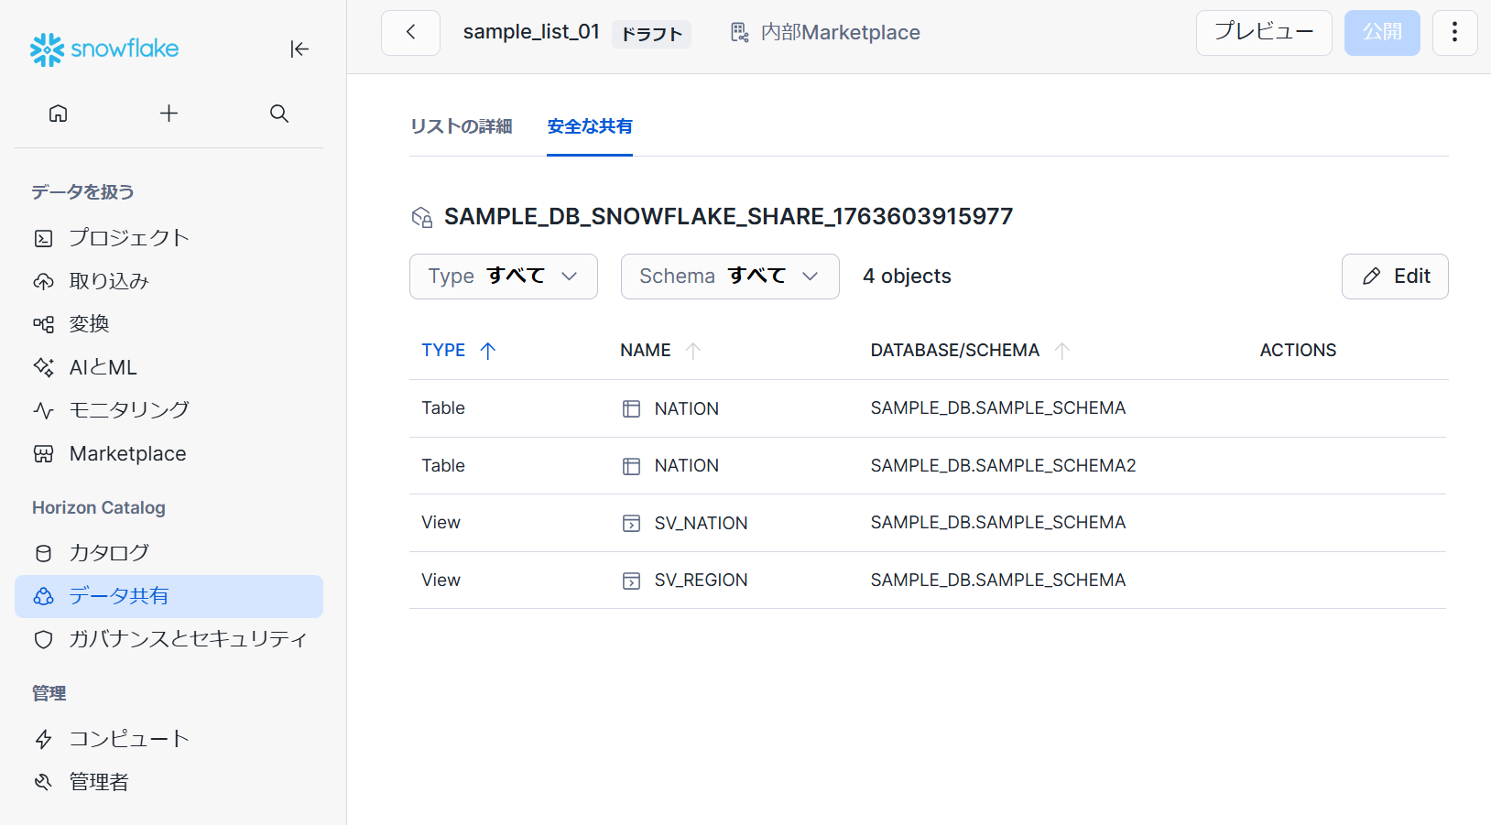
Task: Open search with the magnifier icon
Action: tap(279, 114)
